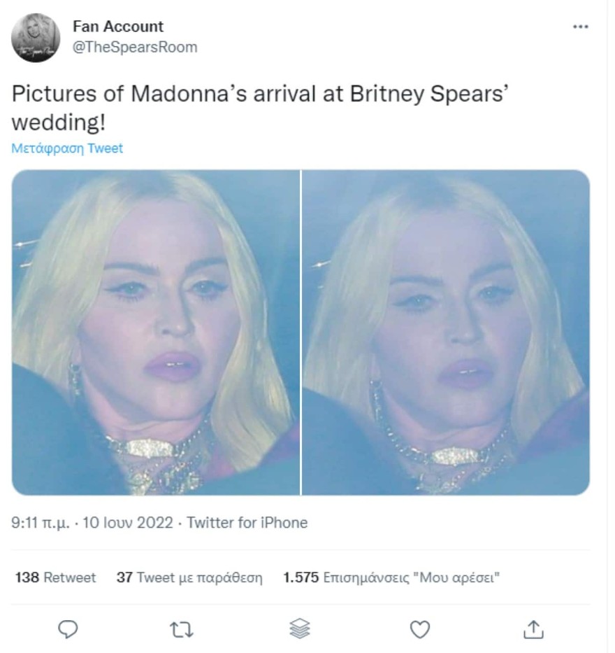This screenshot has width=615, height=653.
Task: Like the tweet with heart icon
Action: (x=419, y=629)
